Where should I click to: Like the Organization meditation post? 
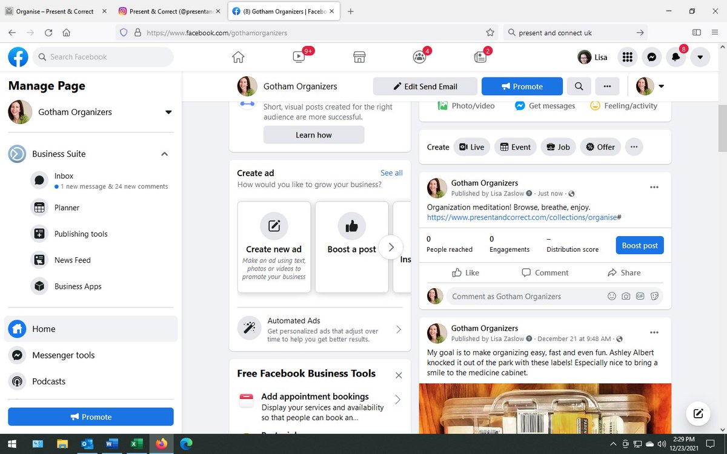tap(465, 273)
